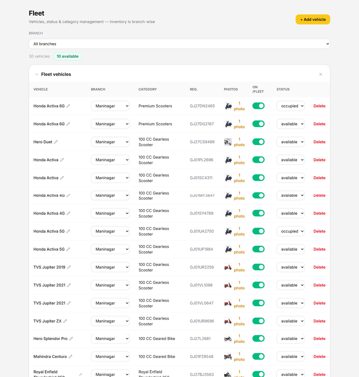Screen dimensions: 359x377
Task: Toggle on-fleet switch for GJ27DN2465
Action: 258,106
